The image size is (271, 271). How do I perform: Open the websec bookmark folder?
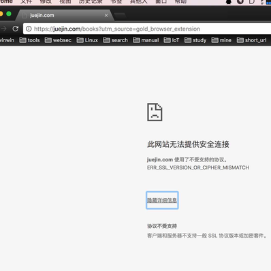58,40
